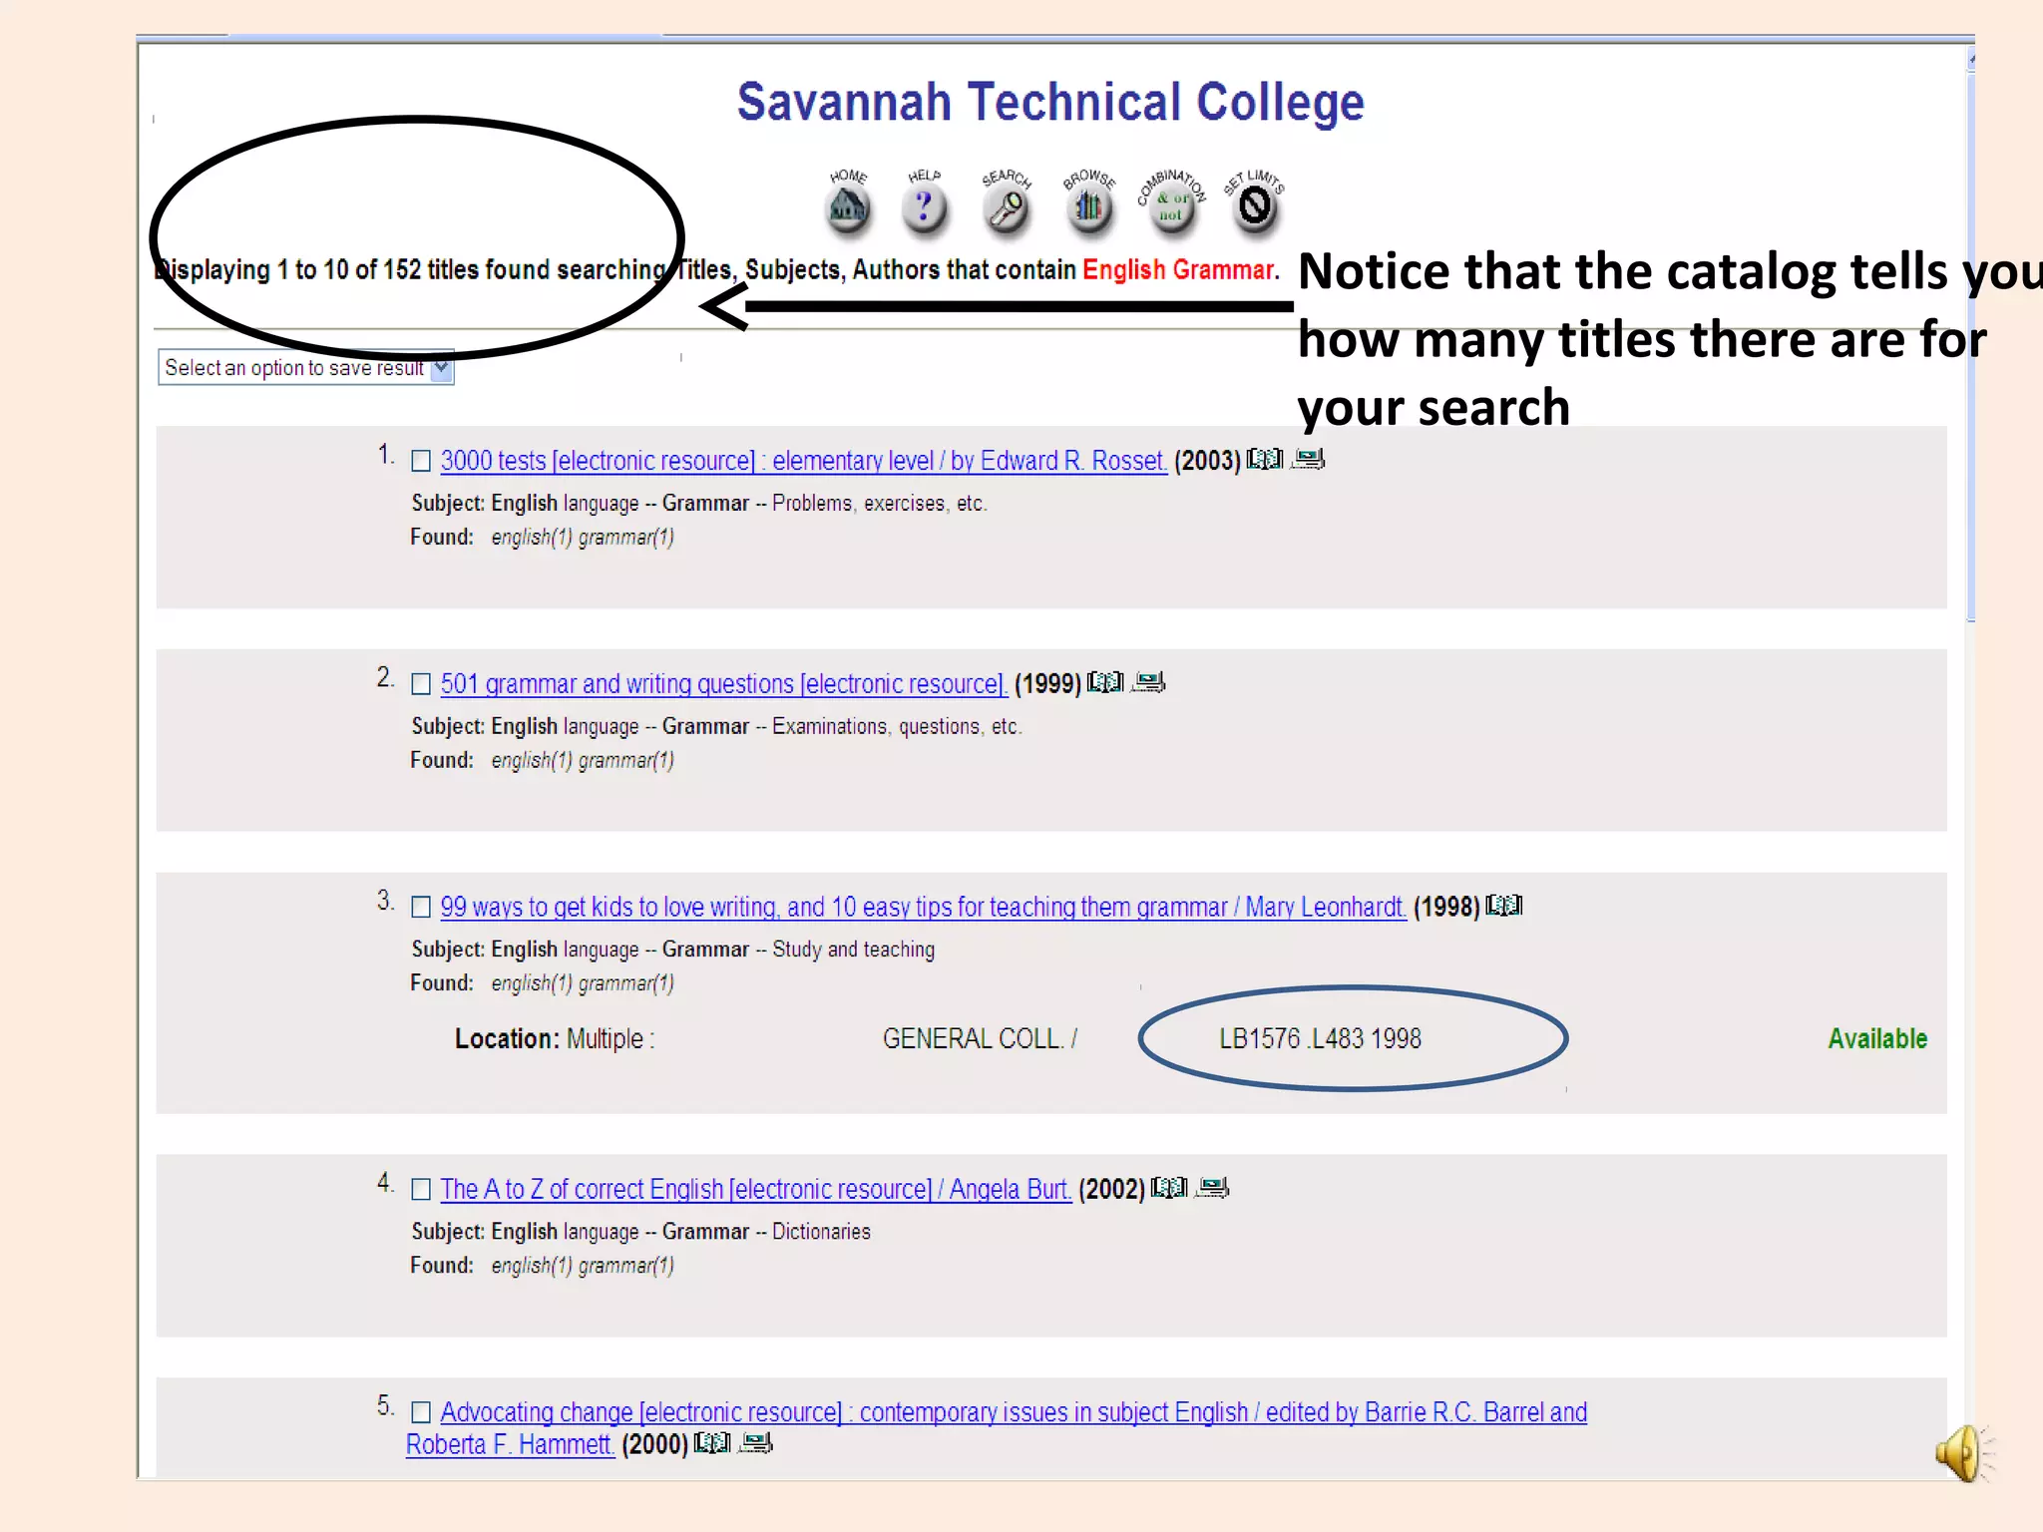2043x1532 pixels.
Task: Click computer icon beside Advocating change result
Action: pos(755,1443)
